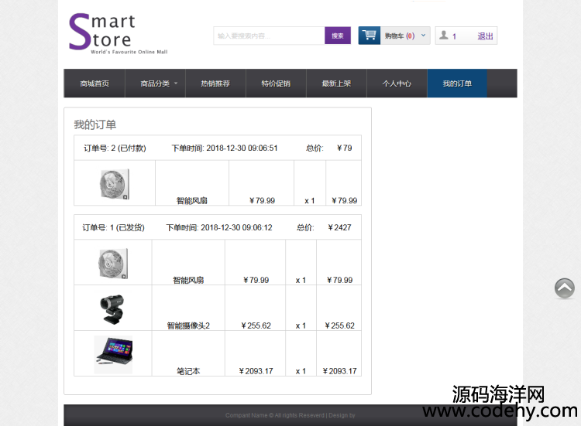Screen dimensions: 581x426
Task: Click the shopping cart icon
Action: (370, 36)
